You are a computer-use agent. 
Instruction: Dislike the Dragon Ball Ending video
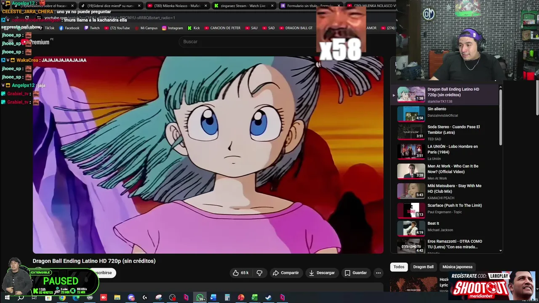(x=259, y=273)
